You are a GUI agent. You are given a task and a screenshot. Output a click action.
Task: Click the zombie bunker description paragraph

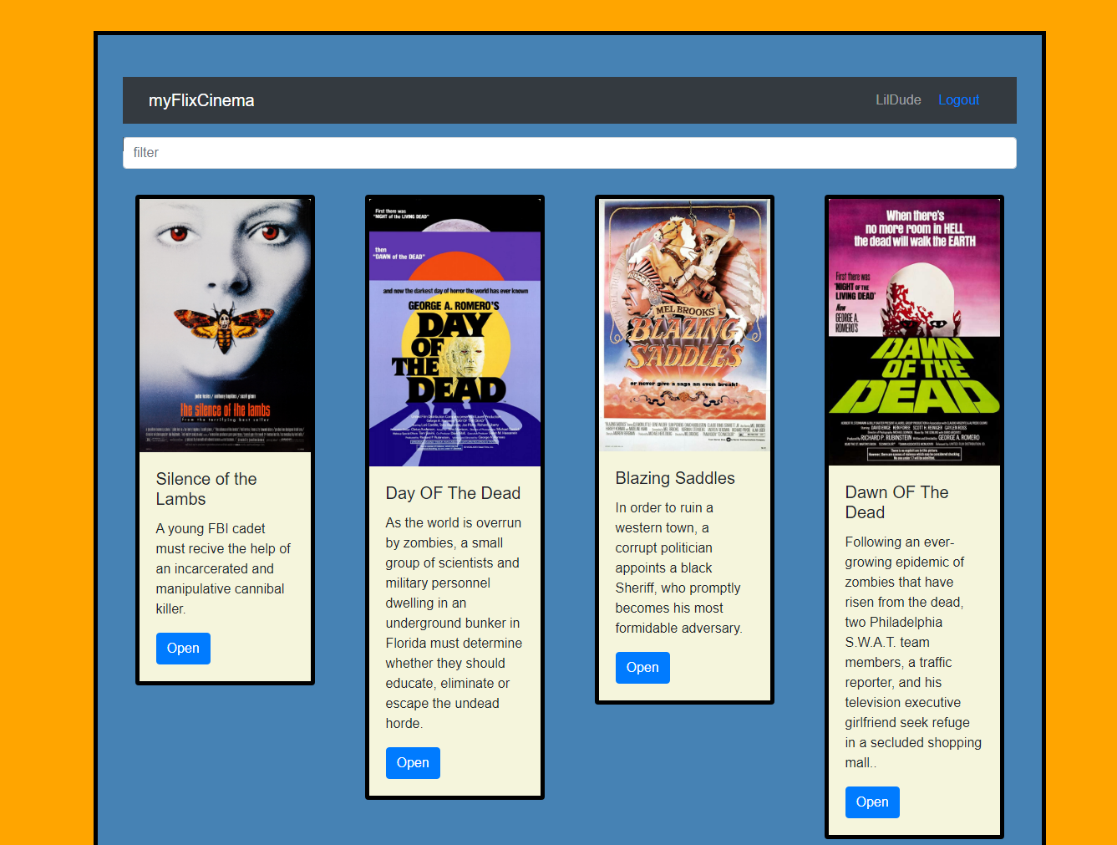pyautogui.click(x=454, y=624)
